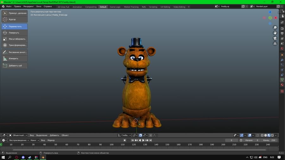Open the Render properties tab
285x160 pixels.
pyautogui.click(x=282, y=28)
